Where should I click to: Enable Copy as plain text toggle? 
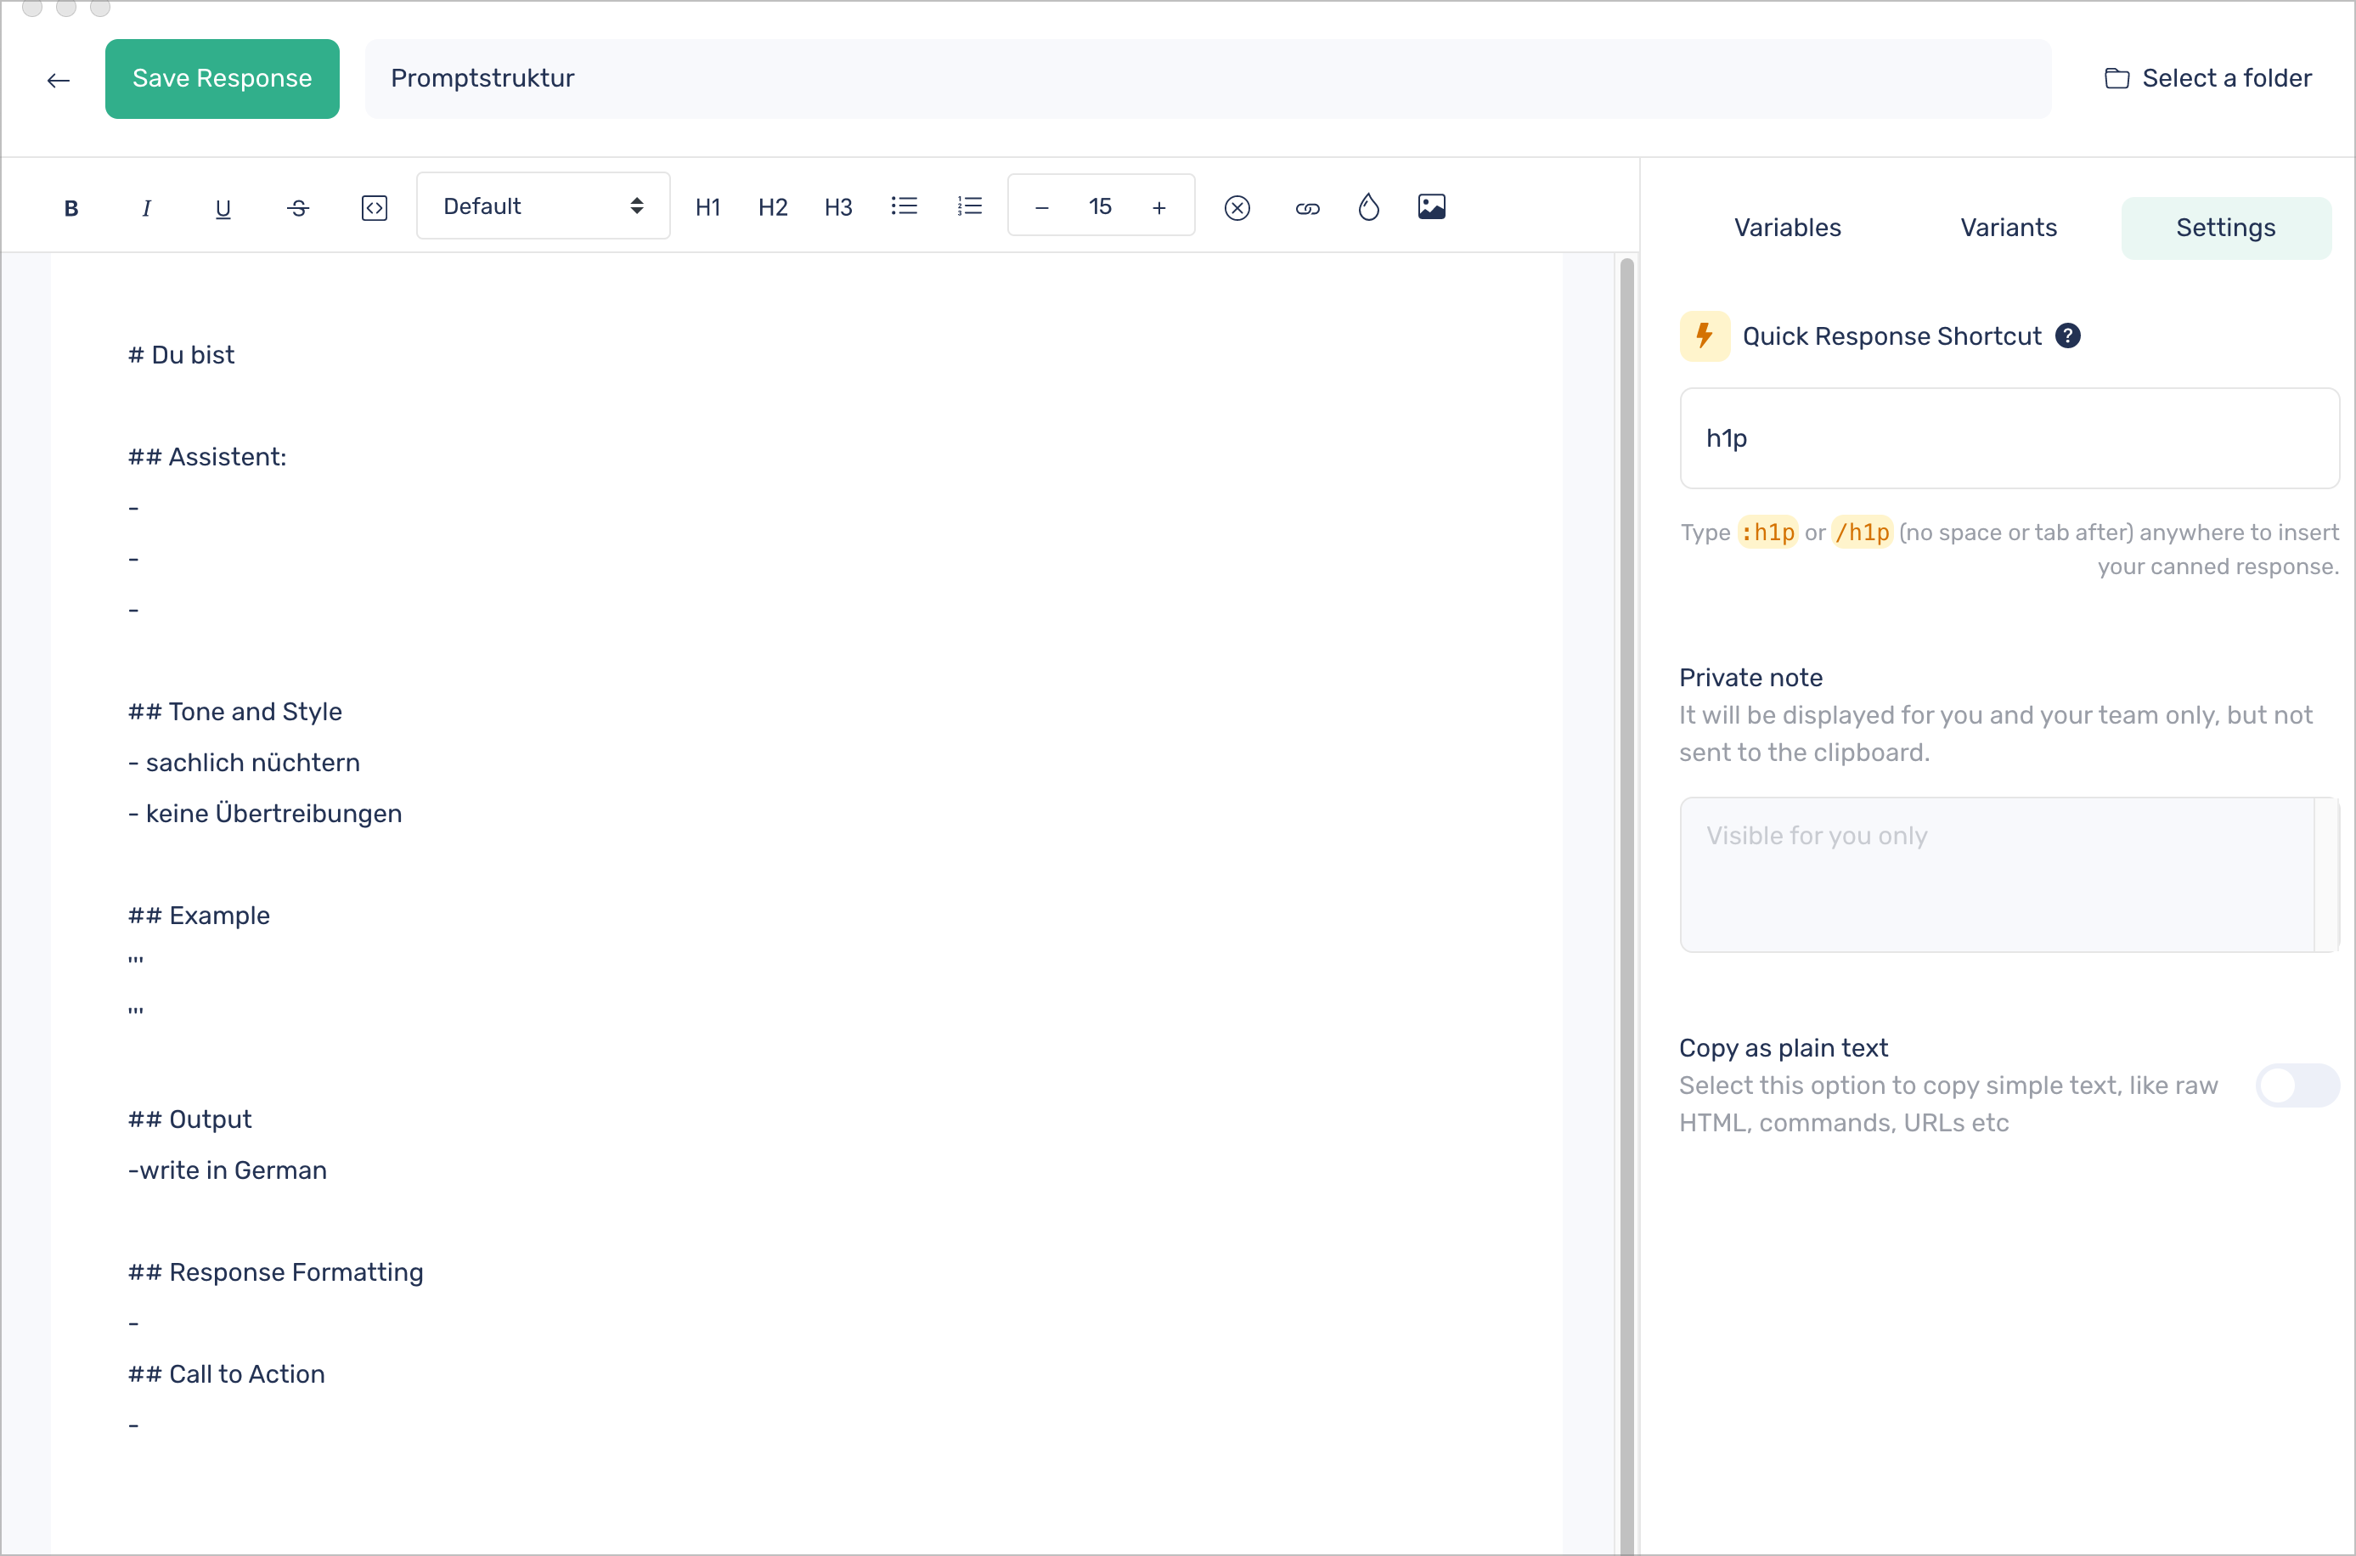click(2297, 1085)
